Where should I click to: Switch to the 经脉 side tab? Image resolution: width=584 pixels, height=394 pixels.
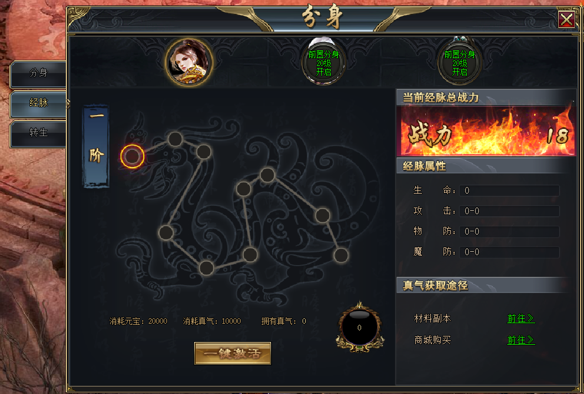click(38, 103)
